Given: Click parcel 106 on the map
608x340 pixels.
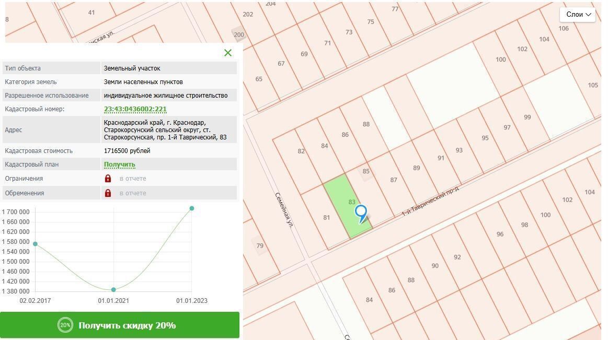Looking at the screenshot, I should coord(564,28).
